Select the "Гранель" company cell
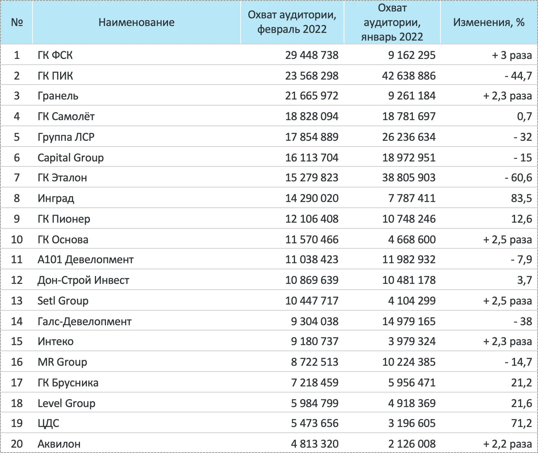 58,96
